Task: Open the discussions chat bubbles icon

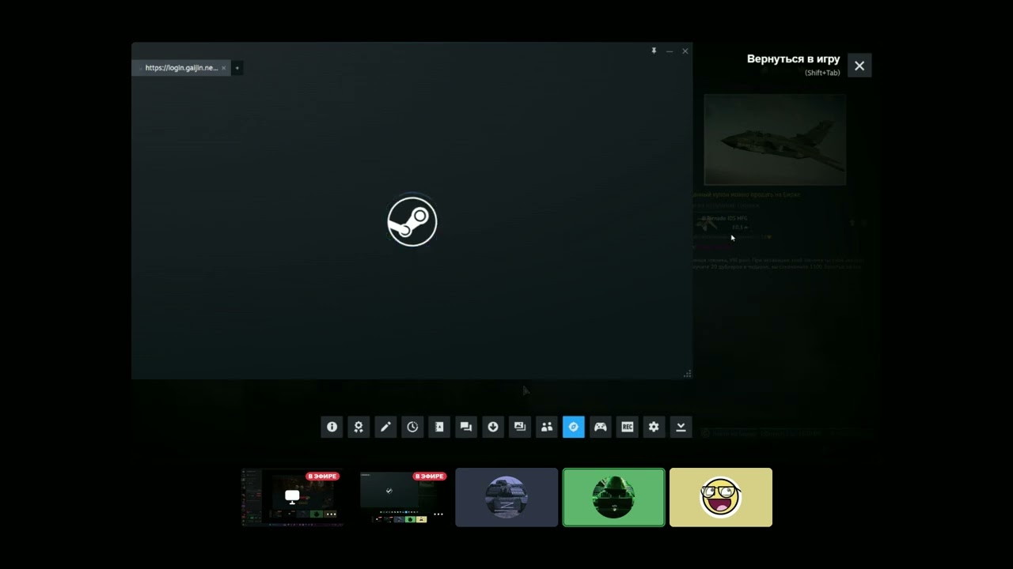Action: click(466, 427)
